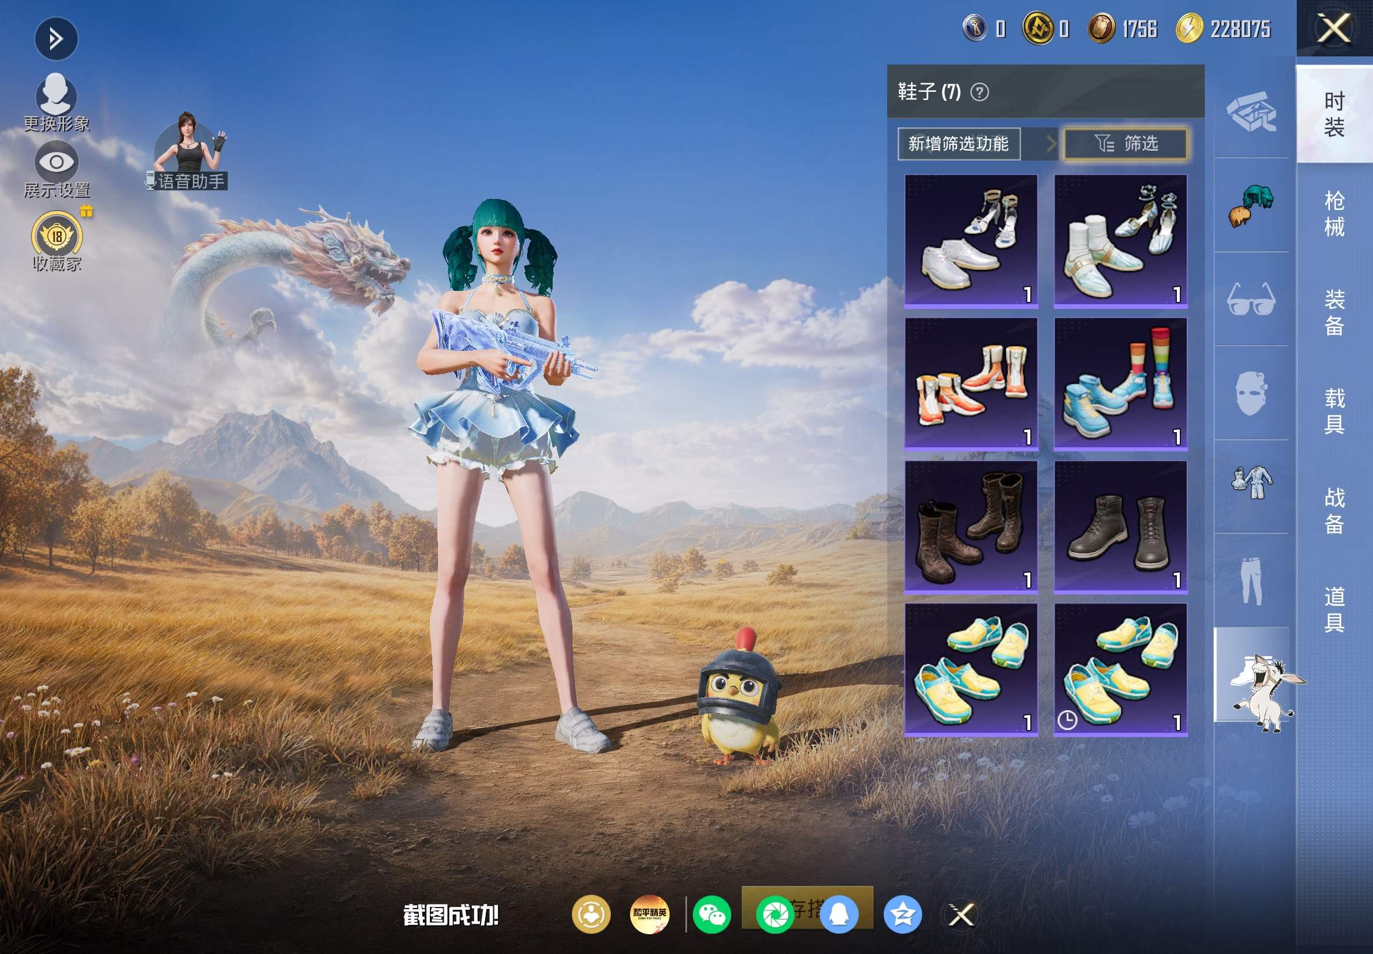Select blue sneakers with rainbow socks
1373x954 pixels.
[1121, 384]
